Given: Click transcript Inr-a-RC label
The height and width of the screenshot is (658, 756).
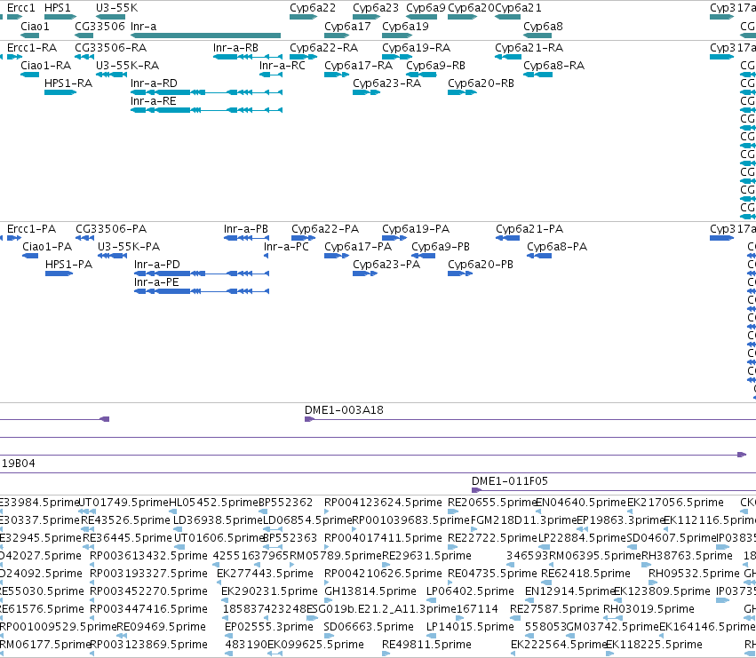Looking at the screenshot, I should pos(282,65).
